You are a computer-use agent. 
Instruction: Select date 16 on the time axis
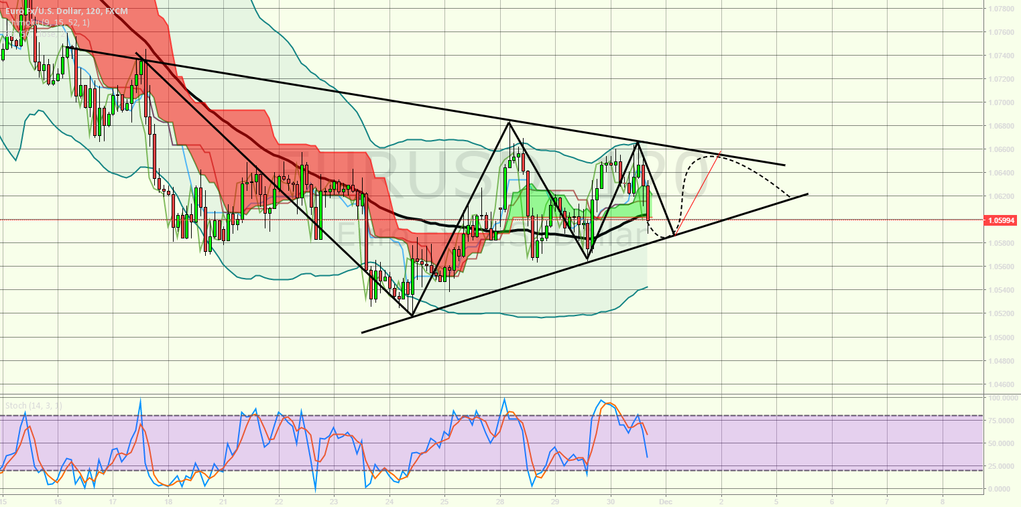pos(58,500)
